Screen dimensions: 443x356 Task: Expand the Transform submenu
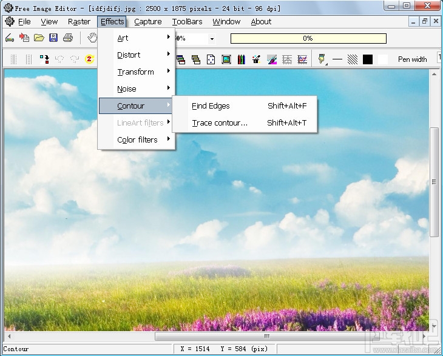click(137, 72)
